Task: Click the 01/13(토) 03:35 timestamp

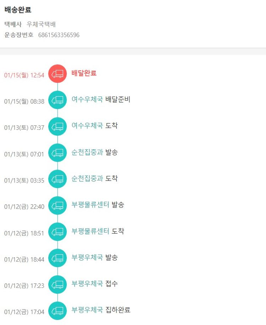Action: [24, 181]
